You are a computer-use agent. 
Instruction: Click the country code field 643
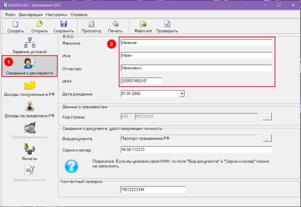click(x=128, y=117)
